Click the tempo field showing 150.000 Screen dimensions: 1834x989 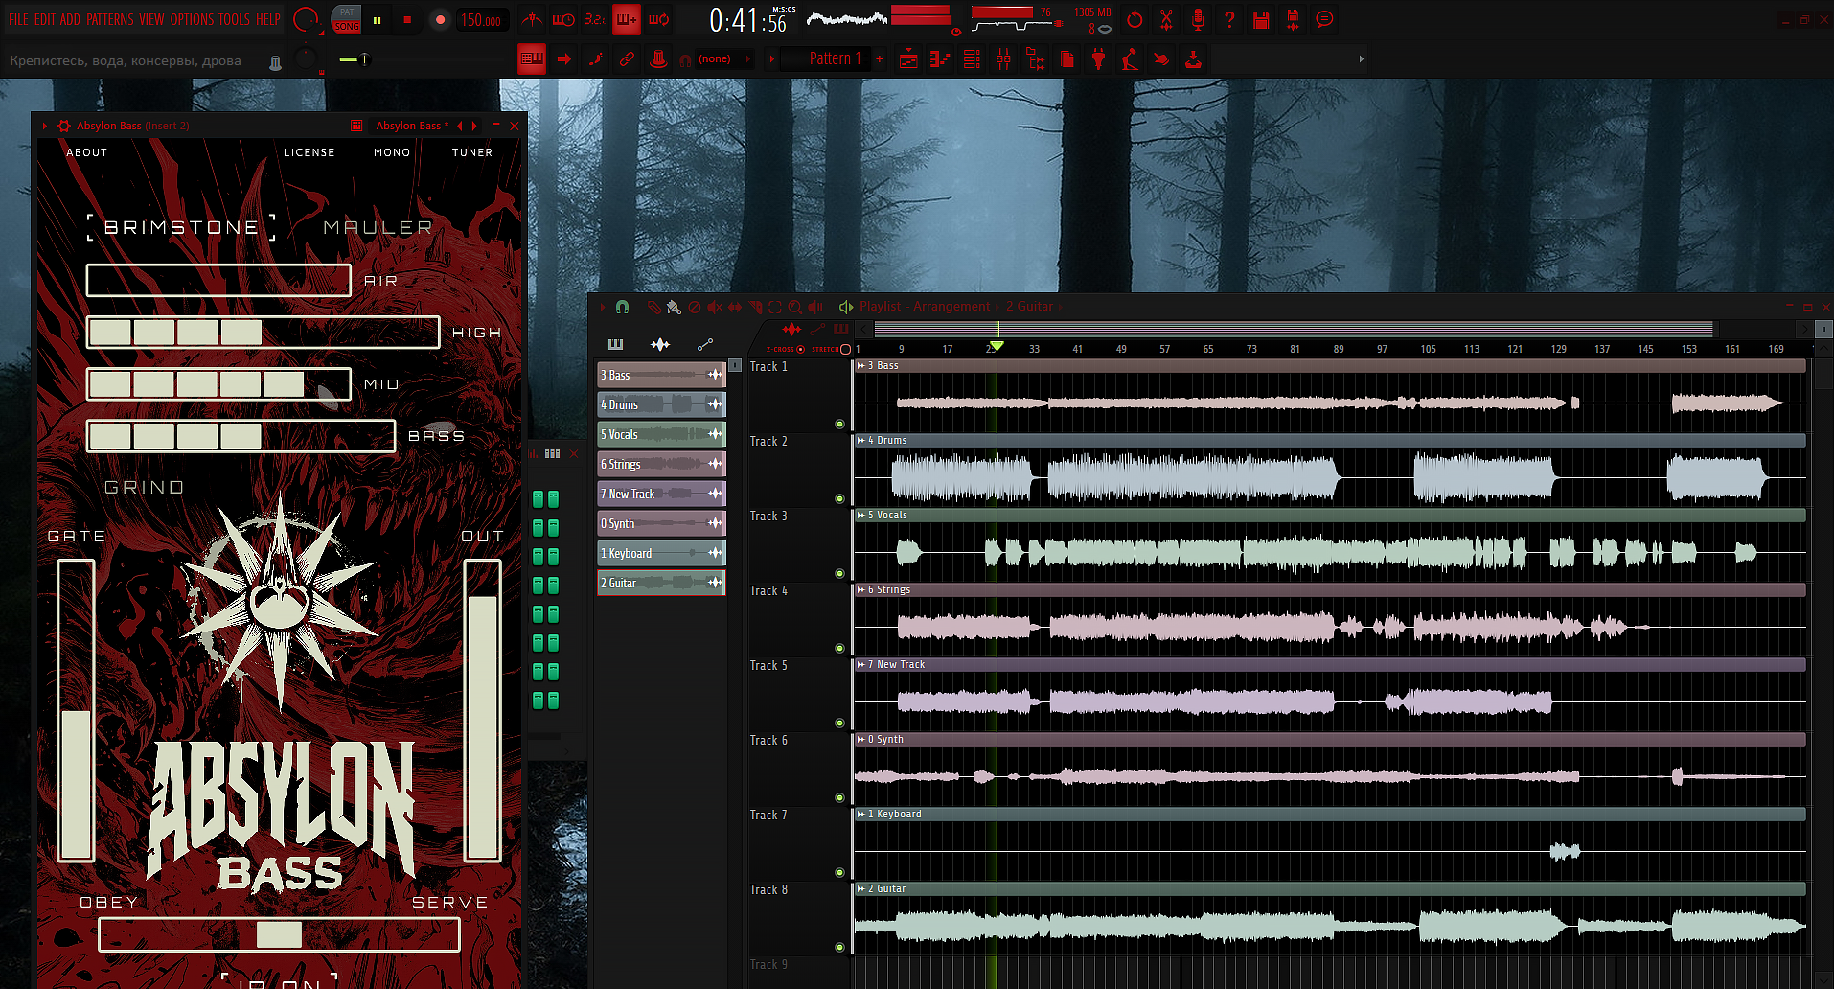[x=481, y=20]
